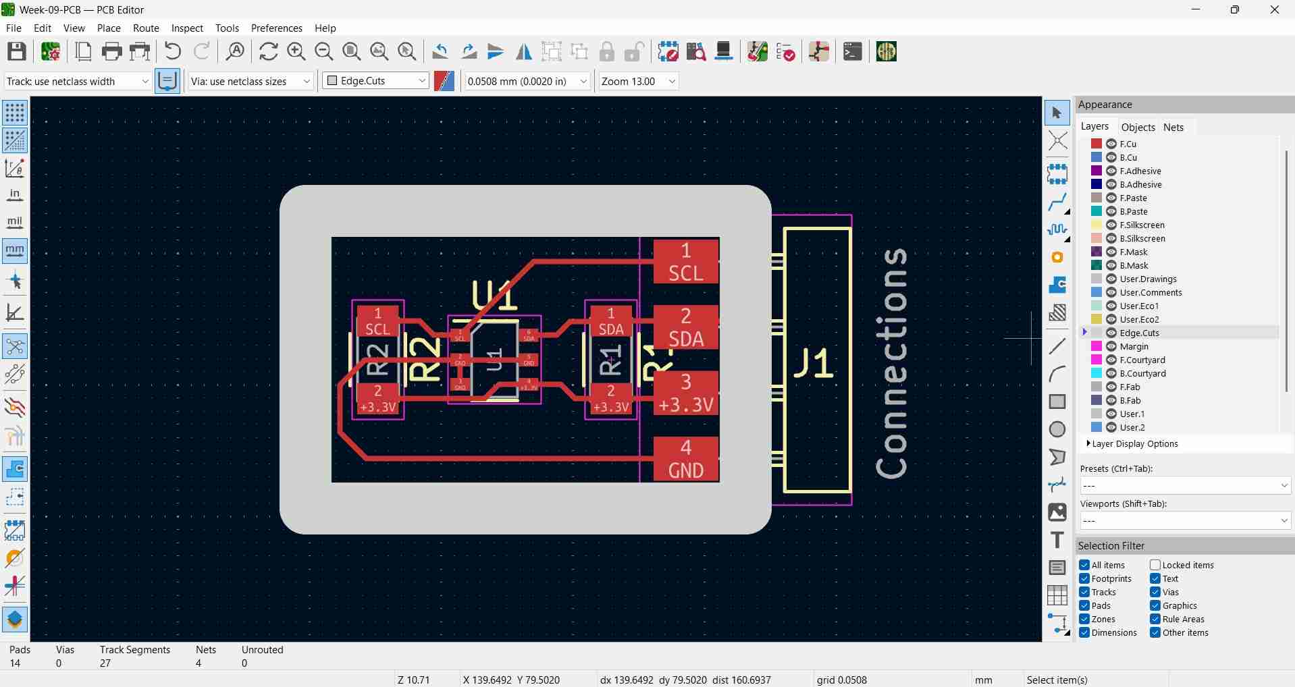The height and width of the screenshot is (687, 1295).
Task: Open Track width dropdown
Action: click(x=78, y=81)
